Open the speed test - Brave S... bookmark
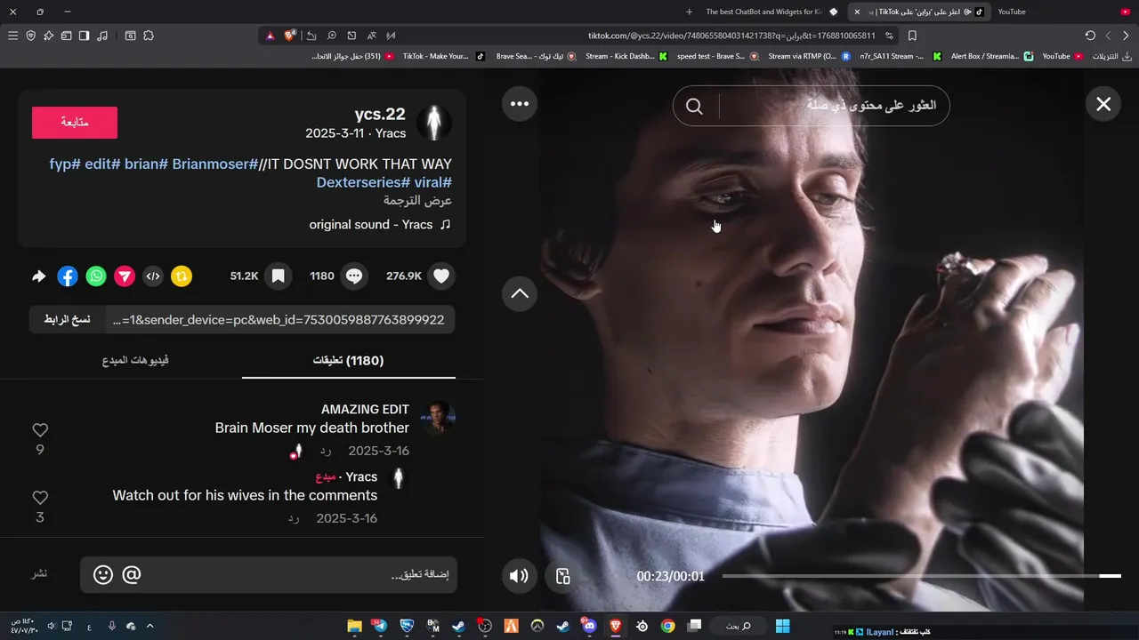 point(717,56)
